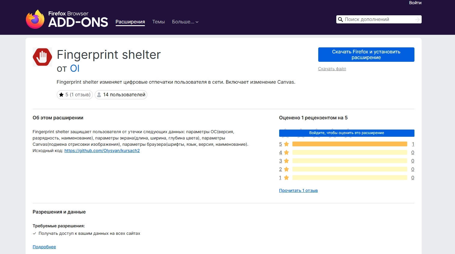Switch to the Темы tab
Screen dimensions: 455x254
click(158, 22)
